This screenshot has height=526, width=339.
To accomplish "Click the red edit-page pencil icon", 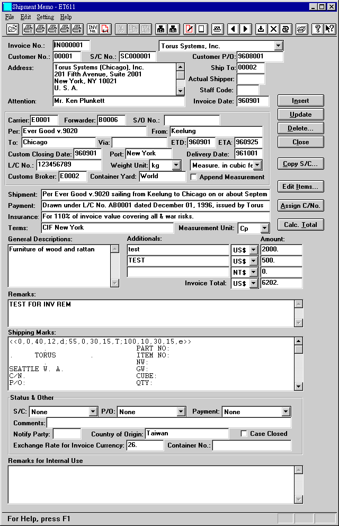I will [x=189, y=29].
